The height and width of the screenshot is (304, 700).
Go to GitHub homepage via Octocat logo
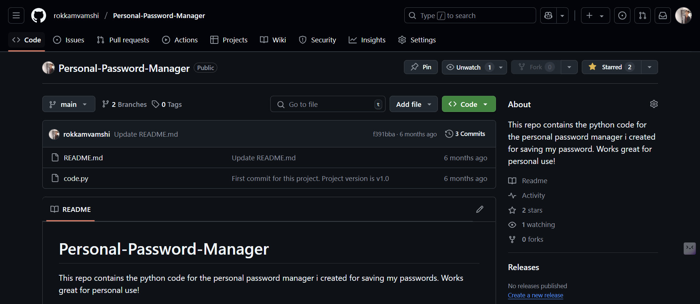pyautogui.click(x=39, y=15)
